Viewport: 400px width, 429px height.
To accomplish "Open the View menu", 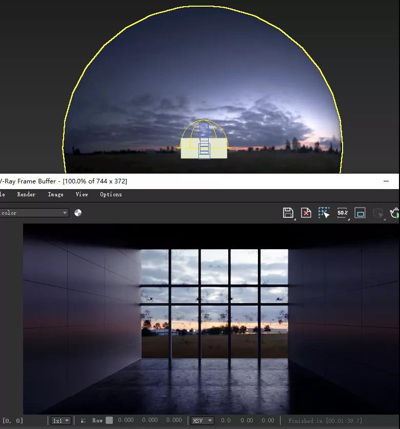I will pos(82,194).
